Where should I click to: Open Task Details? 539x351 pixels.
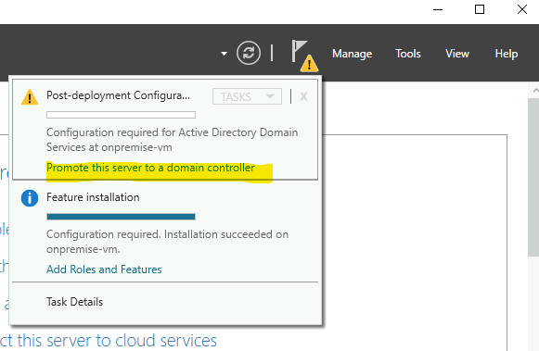coord(74,302)
